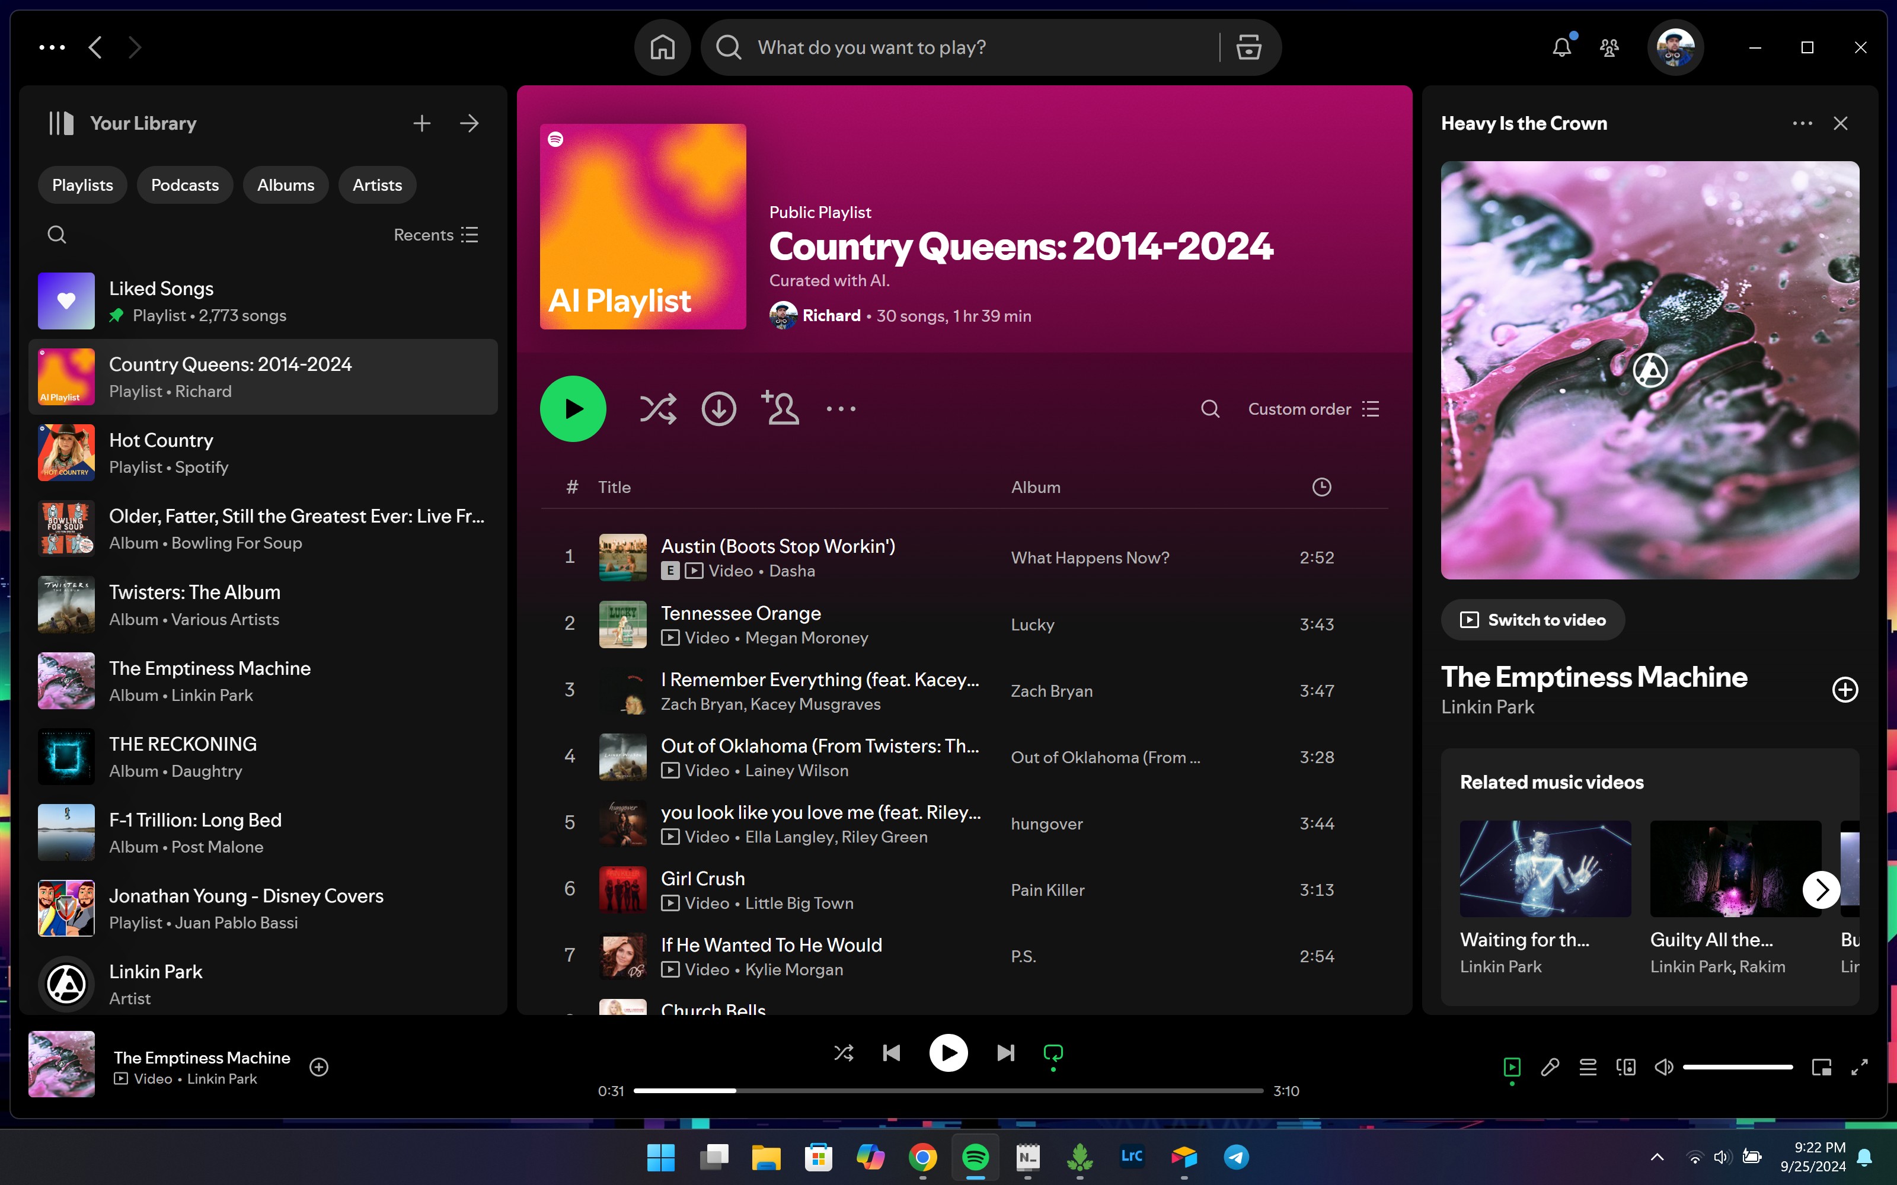Enable shuffle for the playlist
Image resolution: width=1897 pixels, height=1185 pixels.
(x=657, y=409)
